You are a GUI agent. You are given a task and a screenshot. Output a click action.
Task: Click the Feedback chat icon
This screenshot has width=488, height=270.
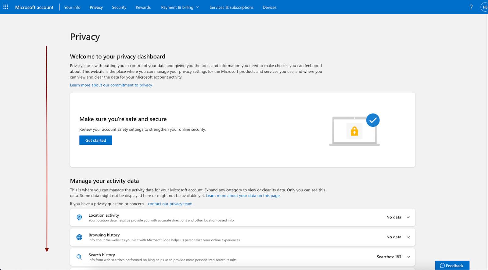point(442,266)
